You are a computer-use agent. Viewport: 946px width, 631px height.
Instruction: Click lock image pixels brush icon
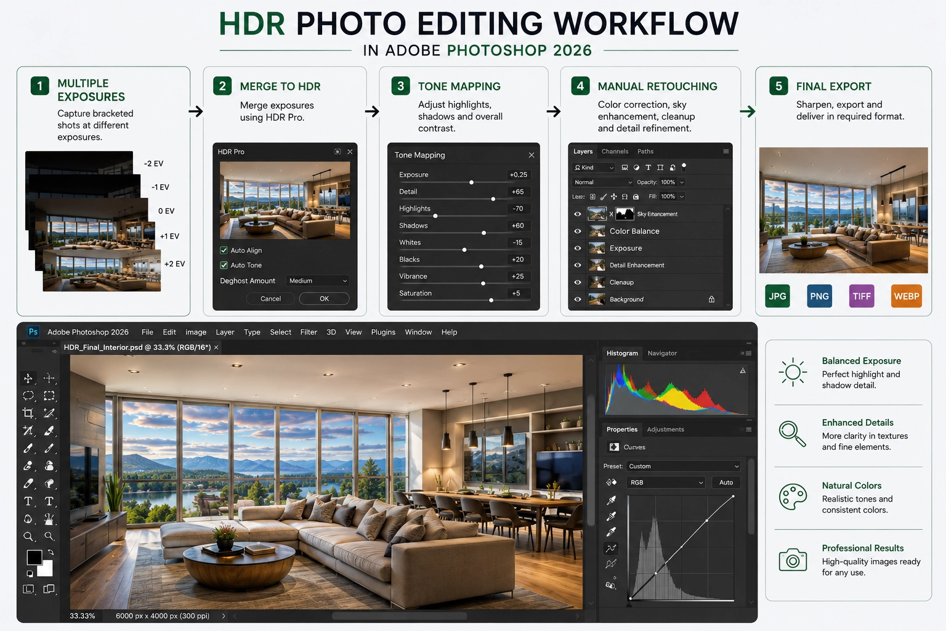point(604,197)
